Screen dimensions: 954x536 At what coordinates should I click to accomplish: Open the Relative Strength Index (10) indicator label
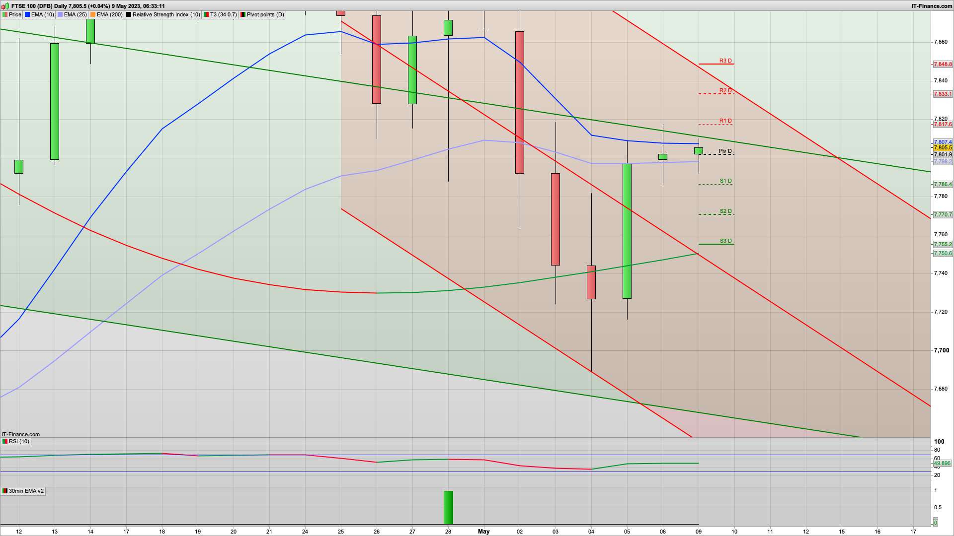166,15
